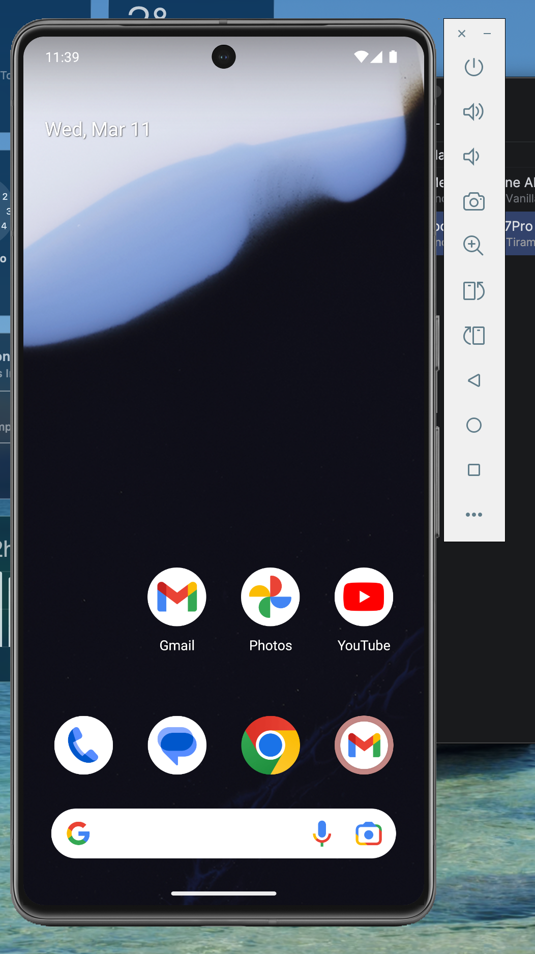This screenshot has width=535, height=954.
Task: Tap the cellular signal status icon
Action: click(376, 56)
